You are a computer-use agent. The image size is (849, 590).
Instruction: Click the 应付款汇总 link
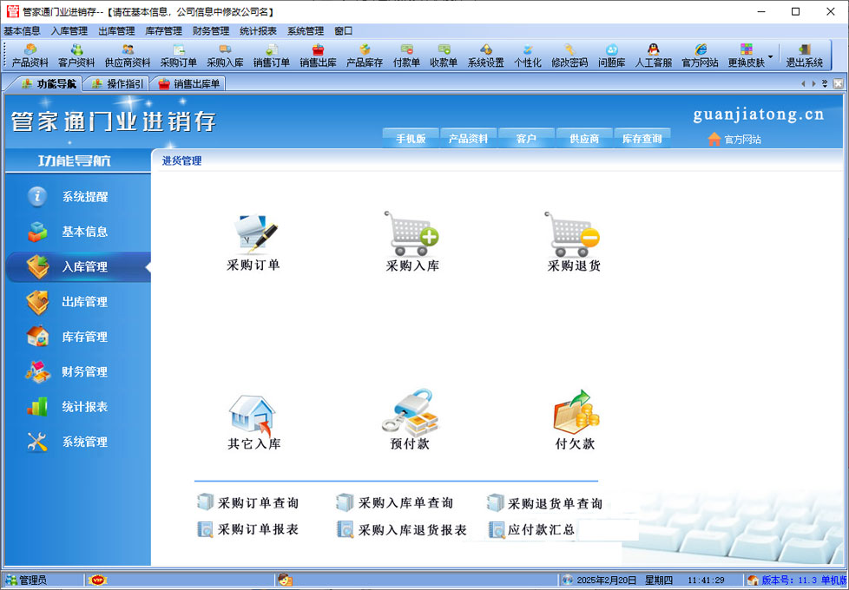[540, 529]
